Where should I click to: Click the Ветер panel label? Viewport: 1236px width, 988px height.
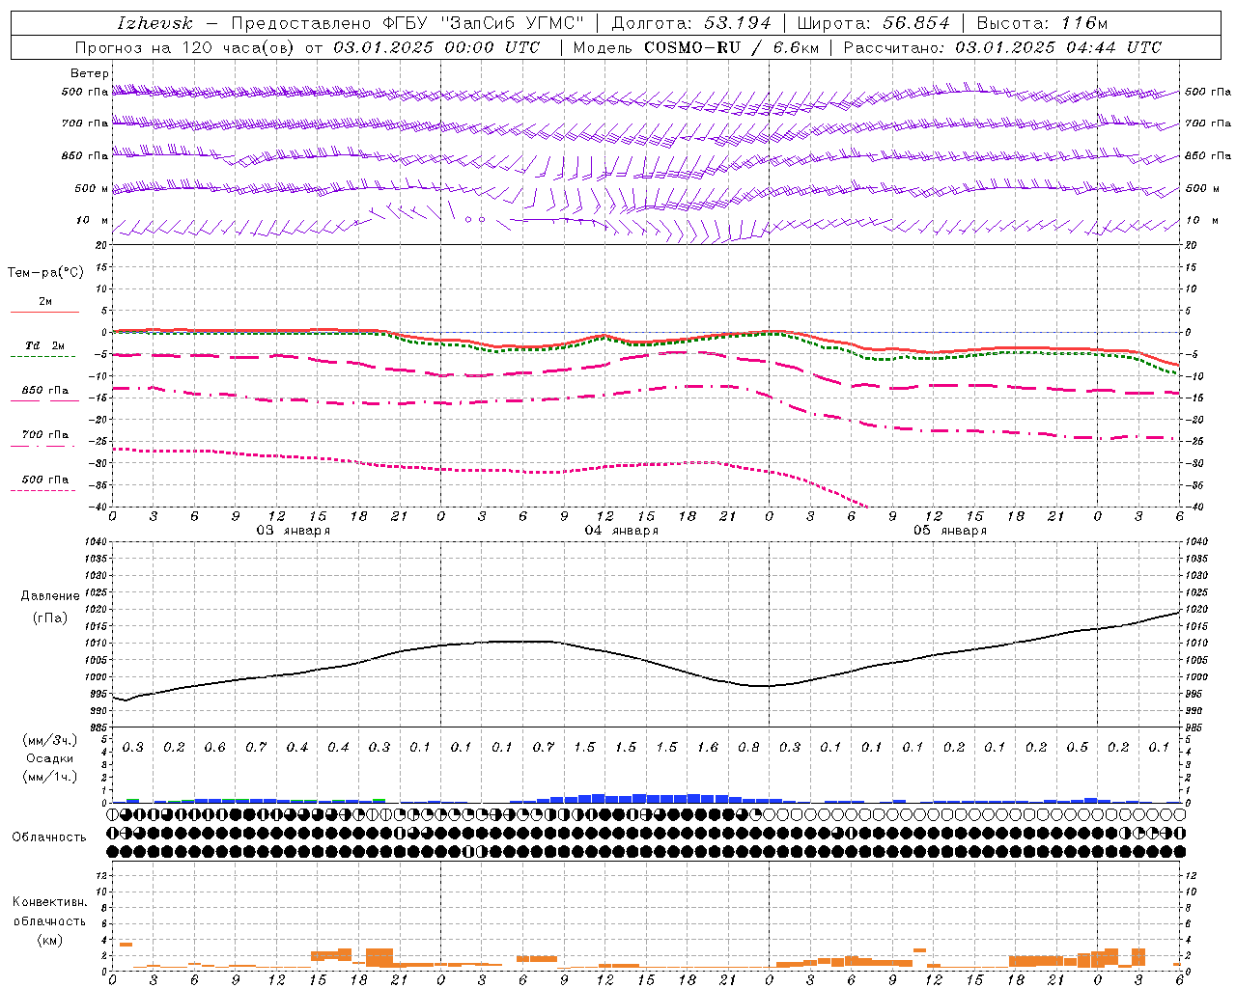pos(90,73)
